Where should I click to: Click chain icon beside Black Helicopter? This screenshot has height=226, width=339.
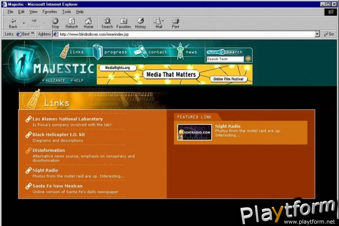(x=28, y=135)
